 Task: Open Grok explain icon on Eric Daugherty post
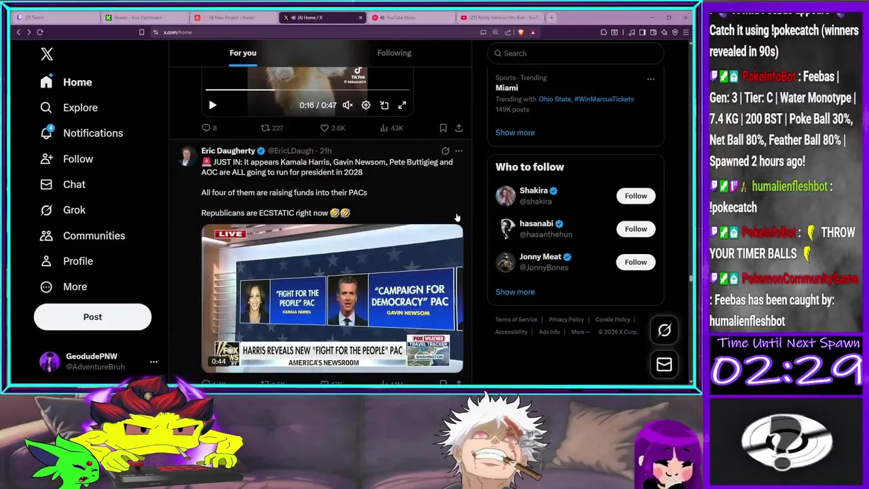tap(445, 151)
